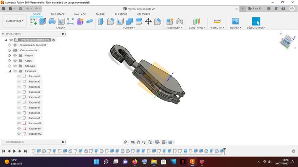Click the Measure ruler icon in Inspecter

[217, 22]
